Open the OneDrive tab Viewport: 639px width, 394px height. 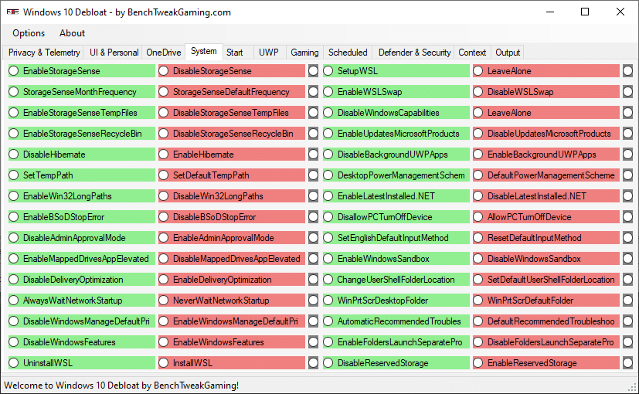coord(163,53)
